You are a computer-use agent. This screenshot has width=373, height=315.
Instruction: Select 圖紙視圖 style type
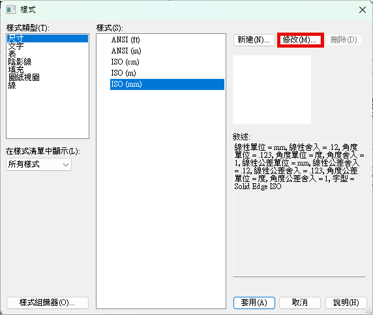[23, 78]
